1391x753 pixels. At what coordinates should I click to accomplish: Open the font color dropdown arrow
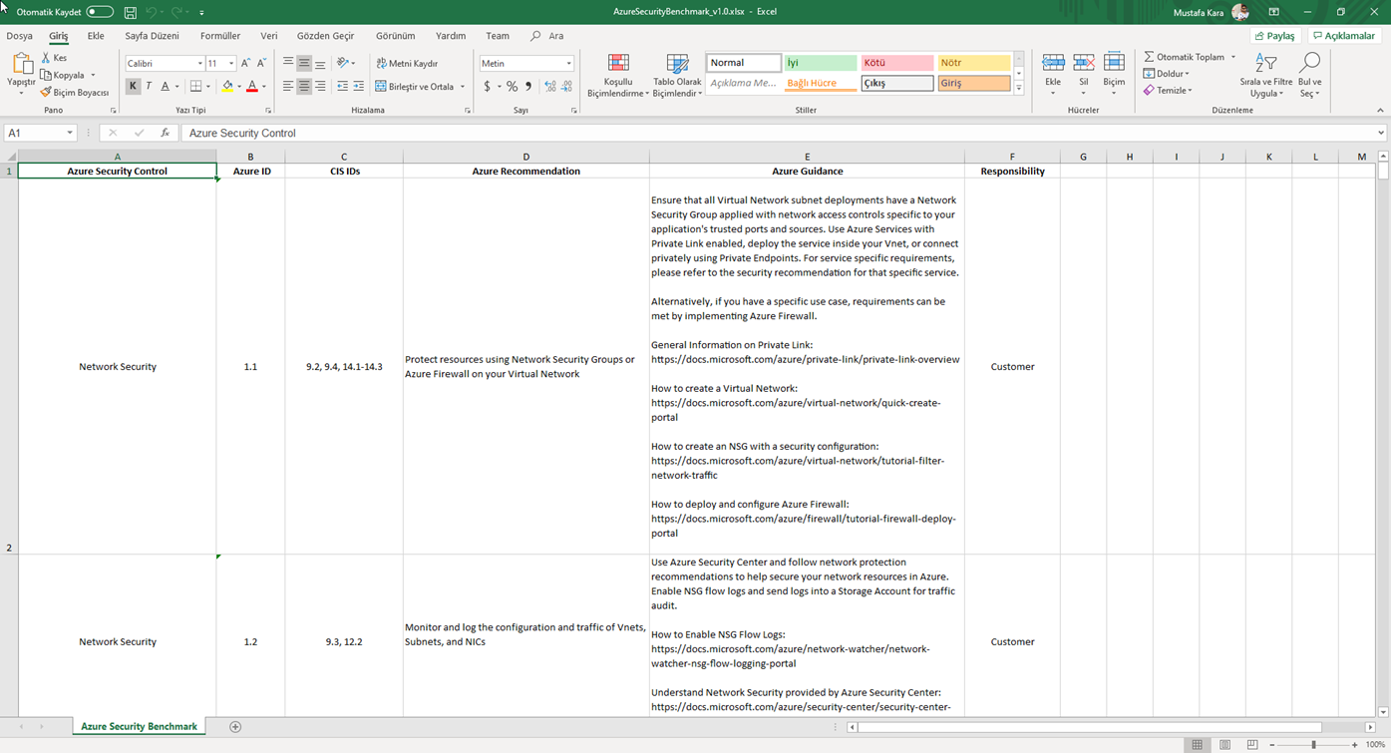tap(264, 87)
